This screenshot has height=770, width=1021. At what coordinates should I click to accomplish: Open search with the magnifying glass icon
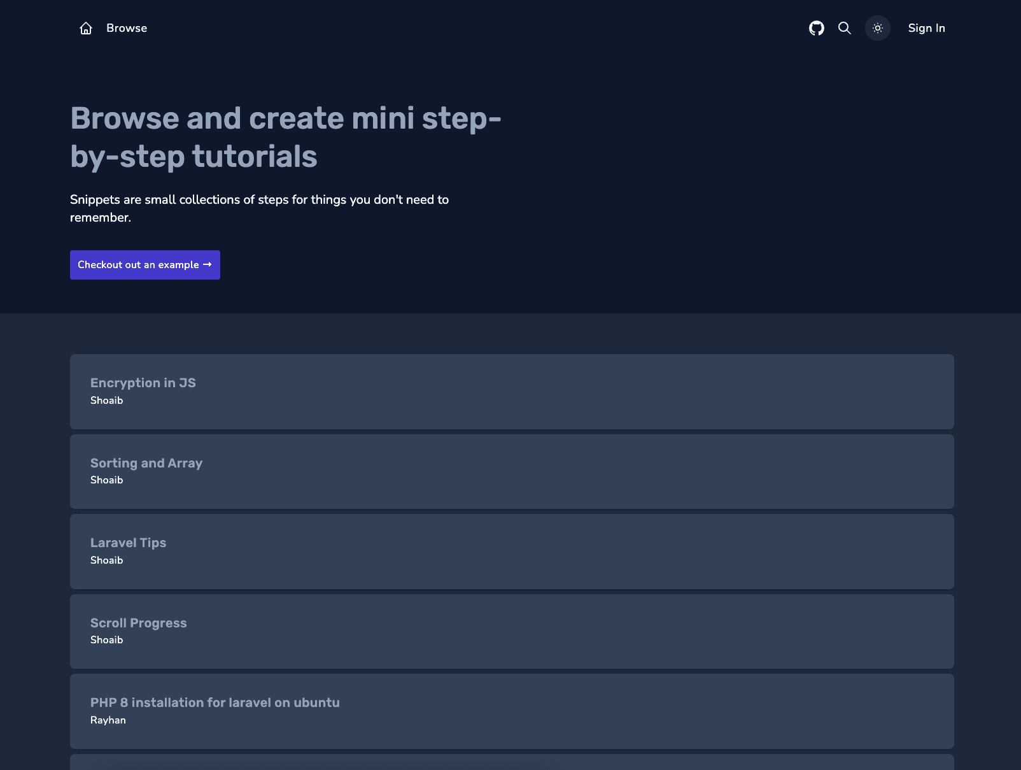coord(844,28)
